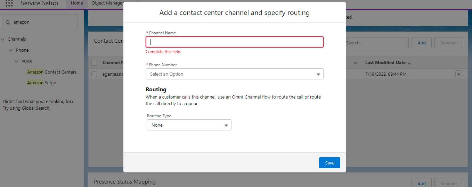Click the search magnifier icon in Quick Find
472x187 pixels.
click(x=8, y=22)
